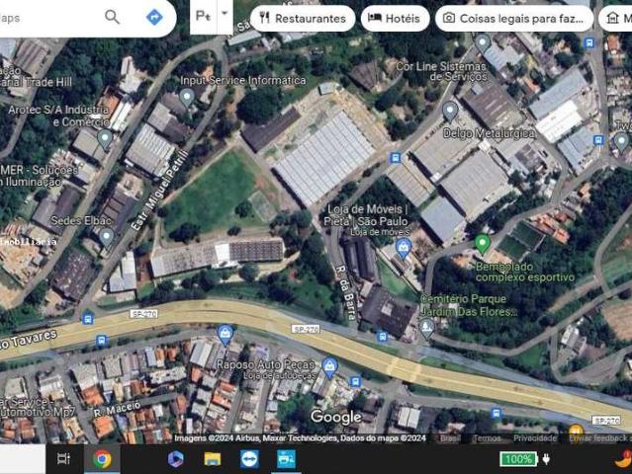Open Task View on the taskbar
Viewport: 632px width, 474px height.
pos(63,459)
